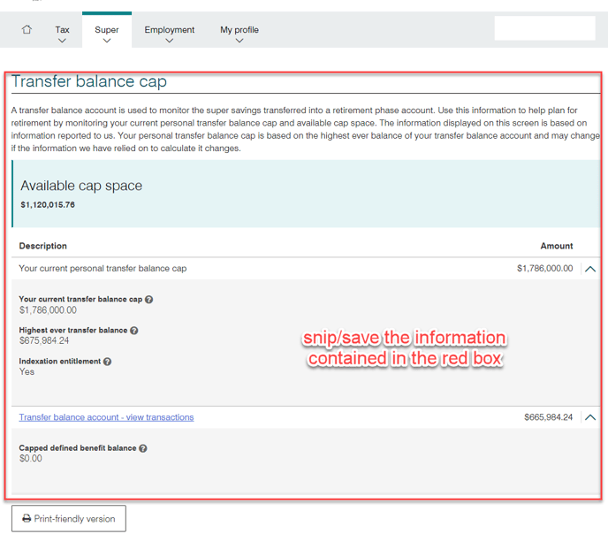This screenshot has height=534, width=608.
Task: Collapse the current personal transfer balance cap row
Action: click(x=590, y=269)
